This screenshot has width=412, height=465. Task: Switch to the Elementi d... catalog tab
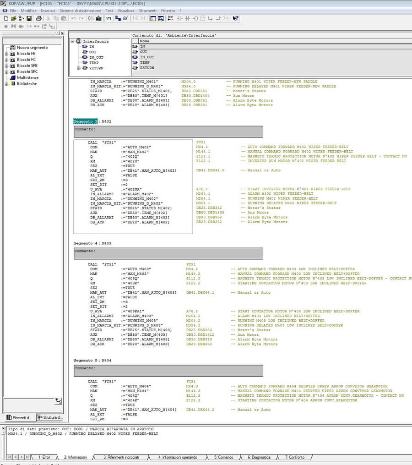pyautogui.click(x=19, y=417)
